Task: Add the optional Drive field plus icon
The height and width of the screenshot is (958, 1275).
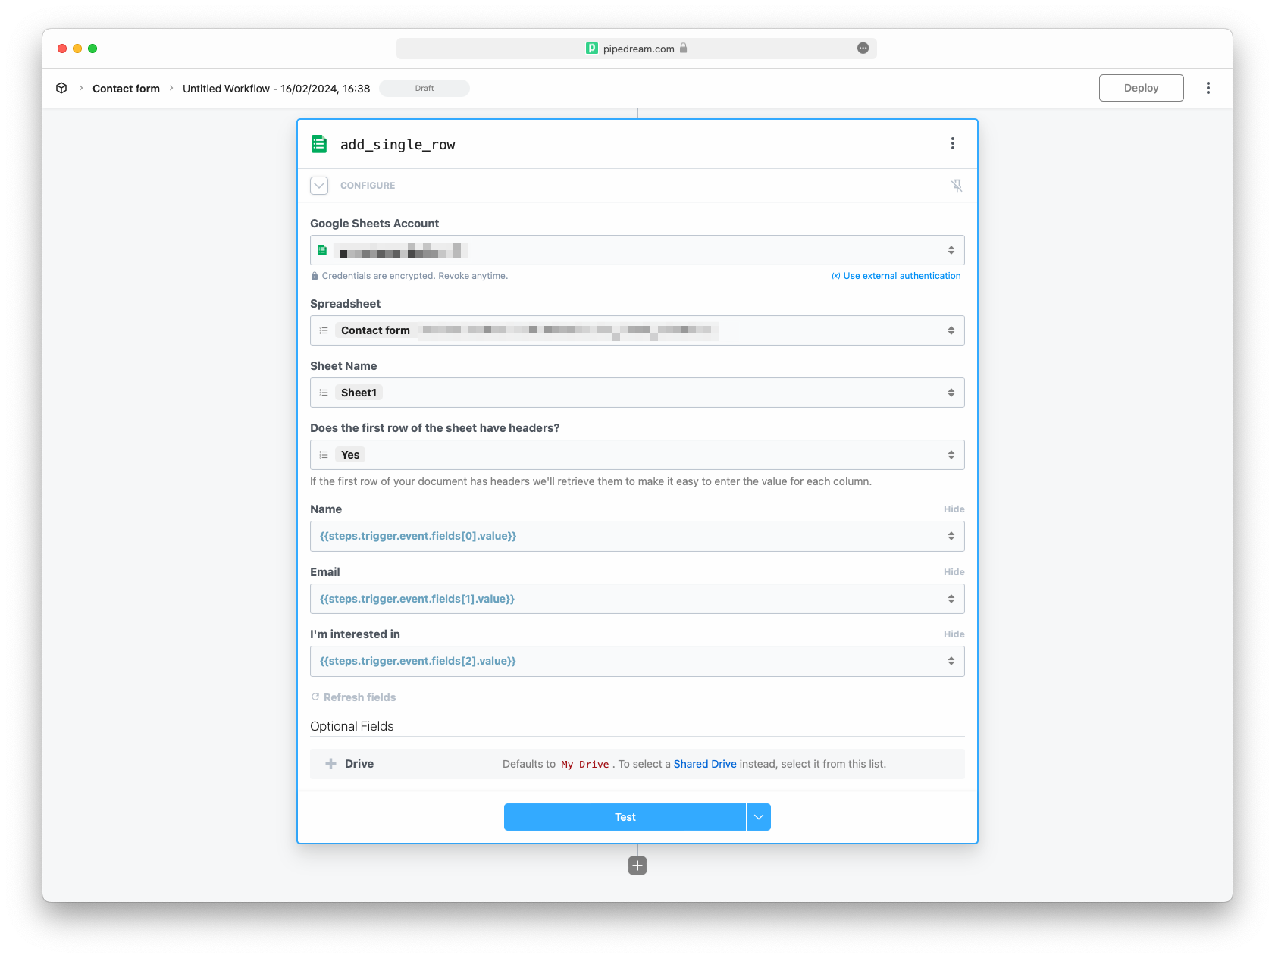Action: (330, 764)
